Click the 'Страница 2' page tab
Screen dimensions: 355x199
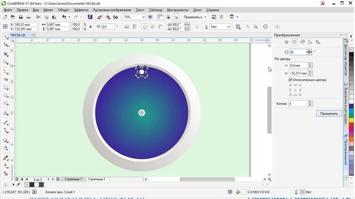click(97, 179)
